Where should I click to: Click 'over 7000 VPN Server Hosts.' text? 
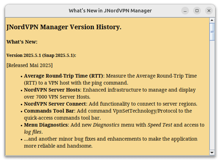tap(57, 97)
